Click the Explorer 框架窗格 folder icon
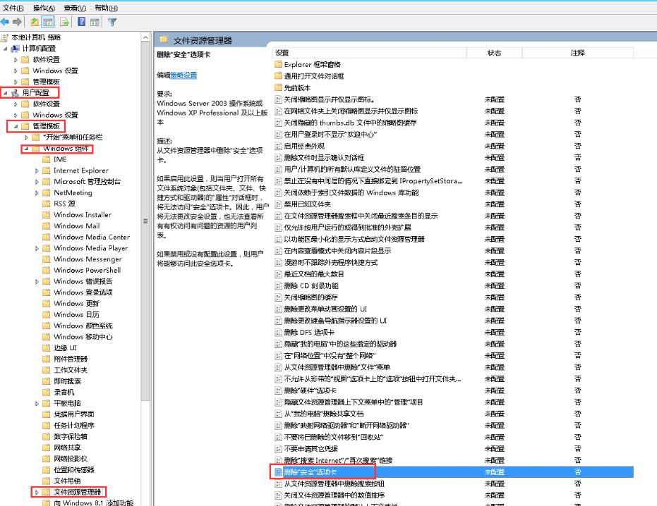 (278, 64)
